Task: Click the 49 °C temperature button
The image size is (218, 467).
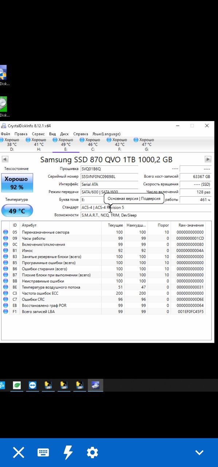Action: coord(17,211)
